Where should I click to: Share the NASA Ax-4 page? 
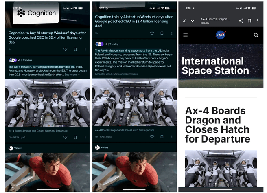click(x=241, y=21)
